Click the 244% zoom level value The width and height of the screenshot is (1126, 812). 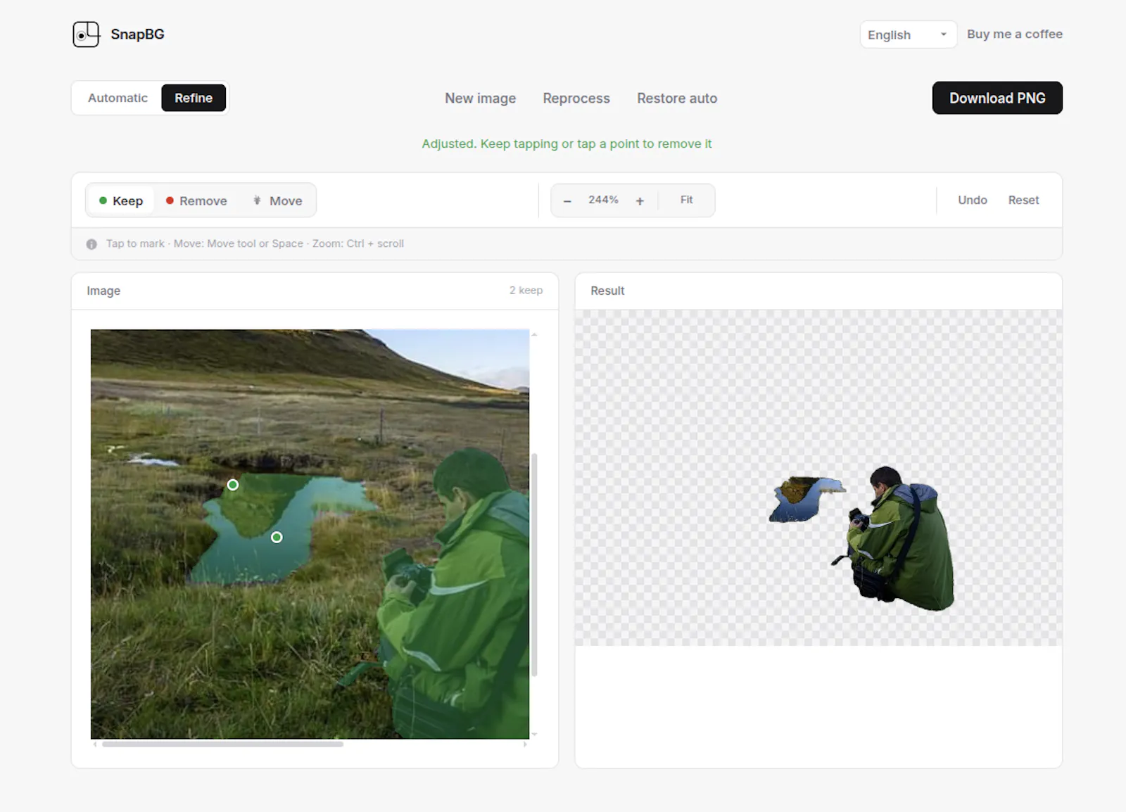pos(603,200)
